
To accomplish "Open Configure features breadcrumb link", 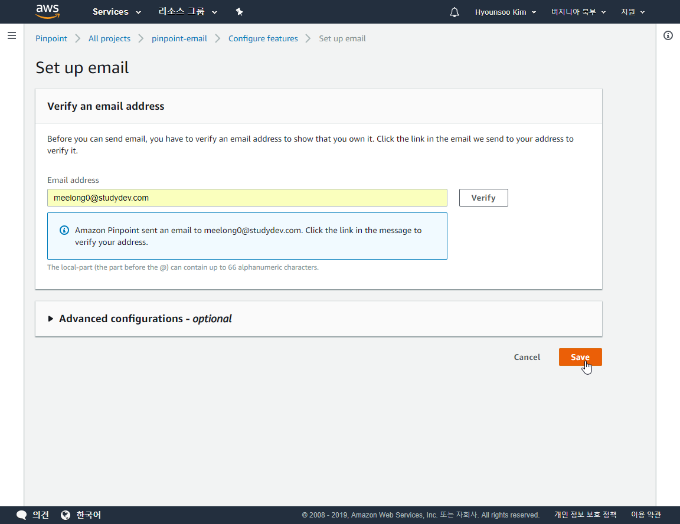I will pyautogui.click(x=263, y=38).
